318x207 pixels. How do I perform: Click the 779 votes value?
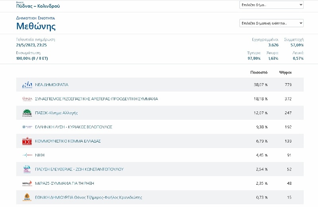click(288, 85)
